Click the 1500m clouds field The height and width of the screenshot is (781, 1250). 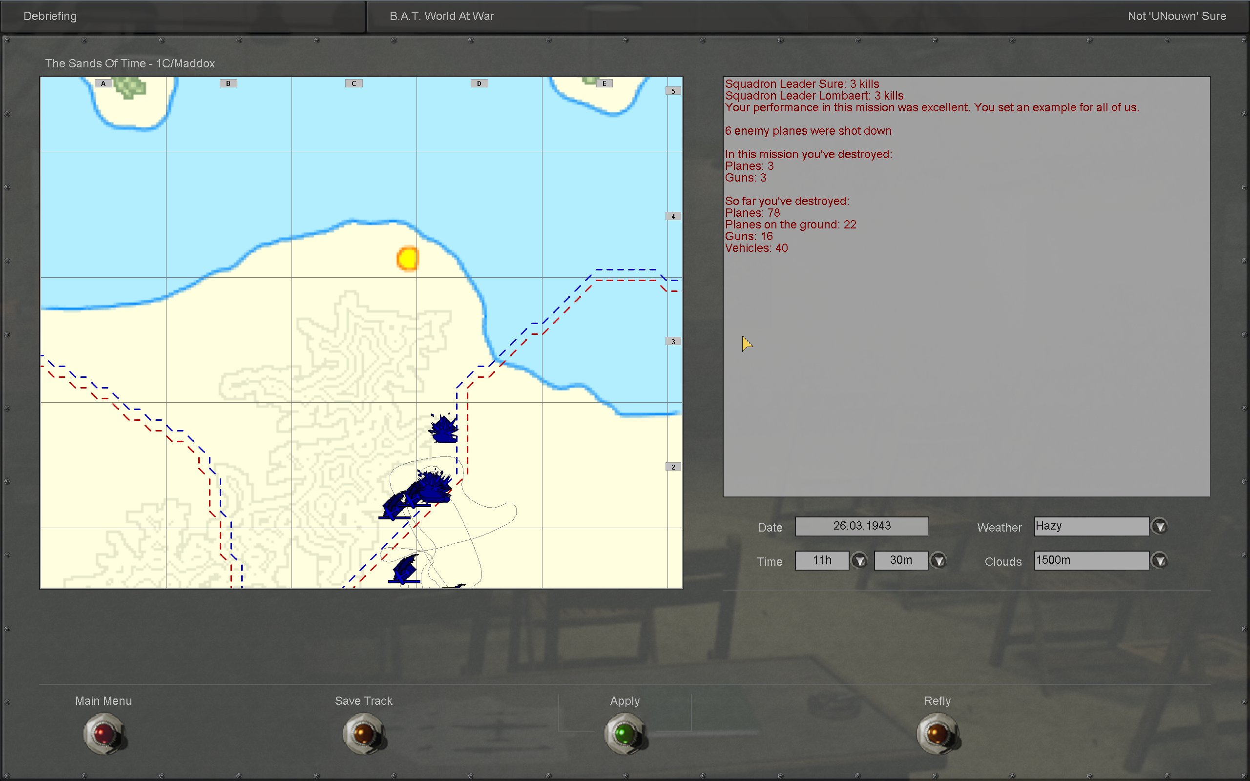1091,560
